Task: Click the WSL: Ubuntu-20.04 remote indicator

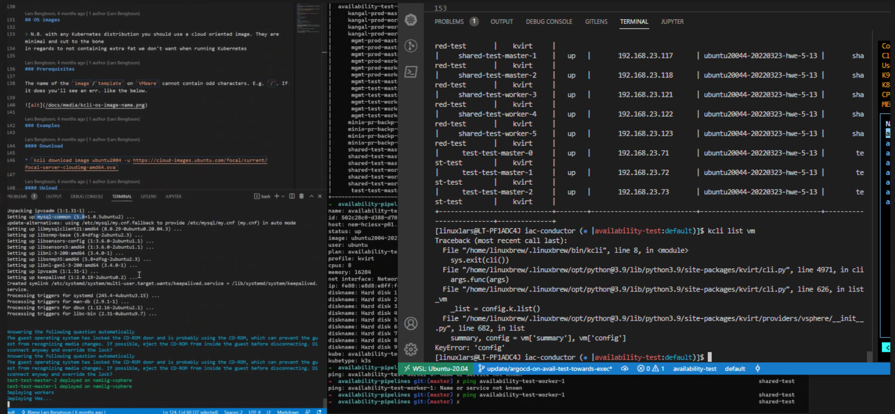Action: pyautogui.click(x=436, y=368)
